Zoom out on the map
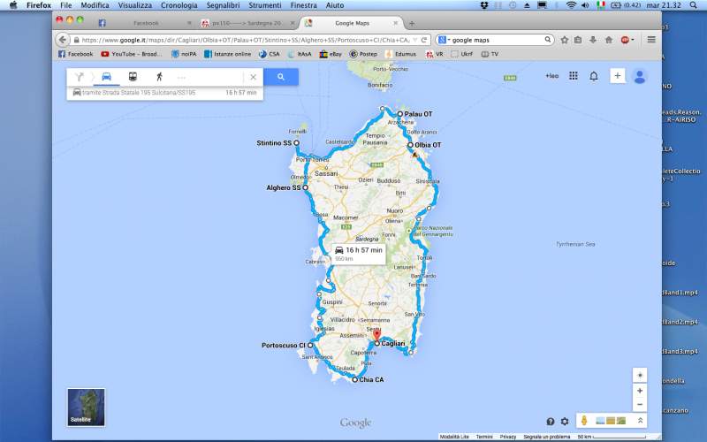The image size is (707, 442). pyautogui.click(x=639, y=404)
